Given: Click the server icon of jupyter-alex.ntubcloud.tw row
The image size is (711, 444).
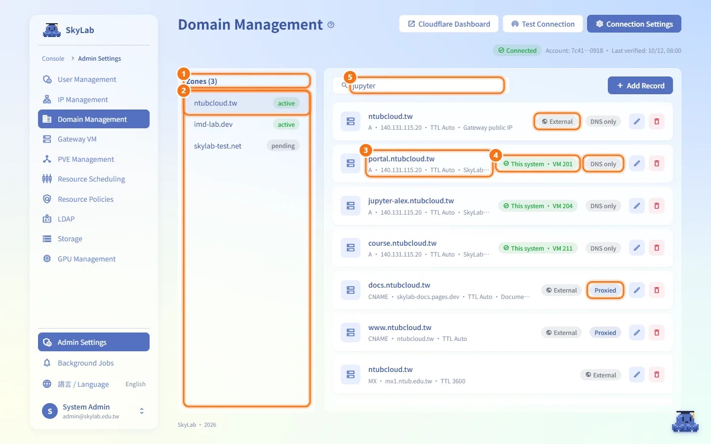Looking at the screenshot, I should pyautogui.click(x=351, y=206).
